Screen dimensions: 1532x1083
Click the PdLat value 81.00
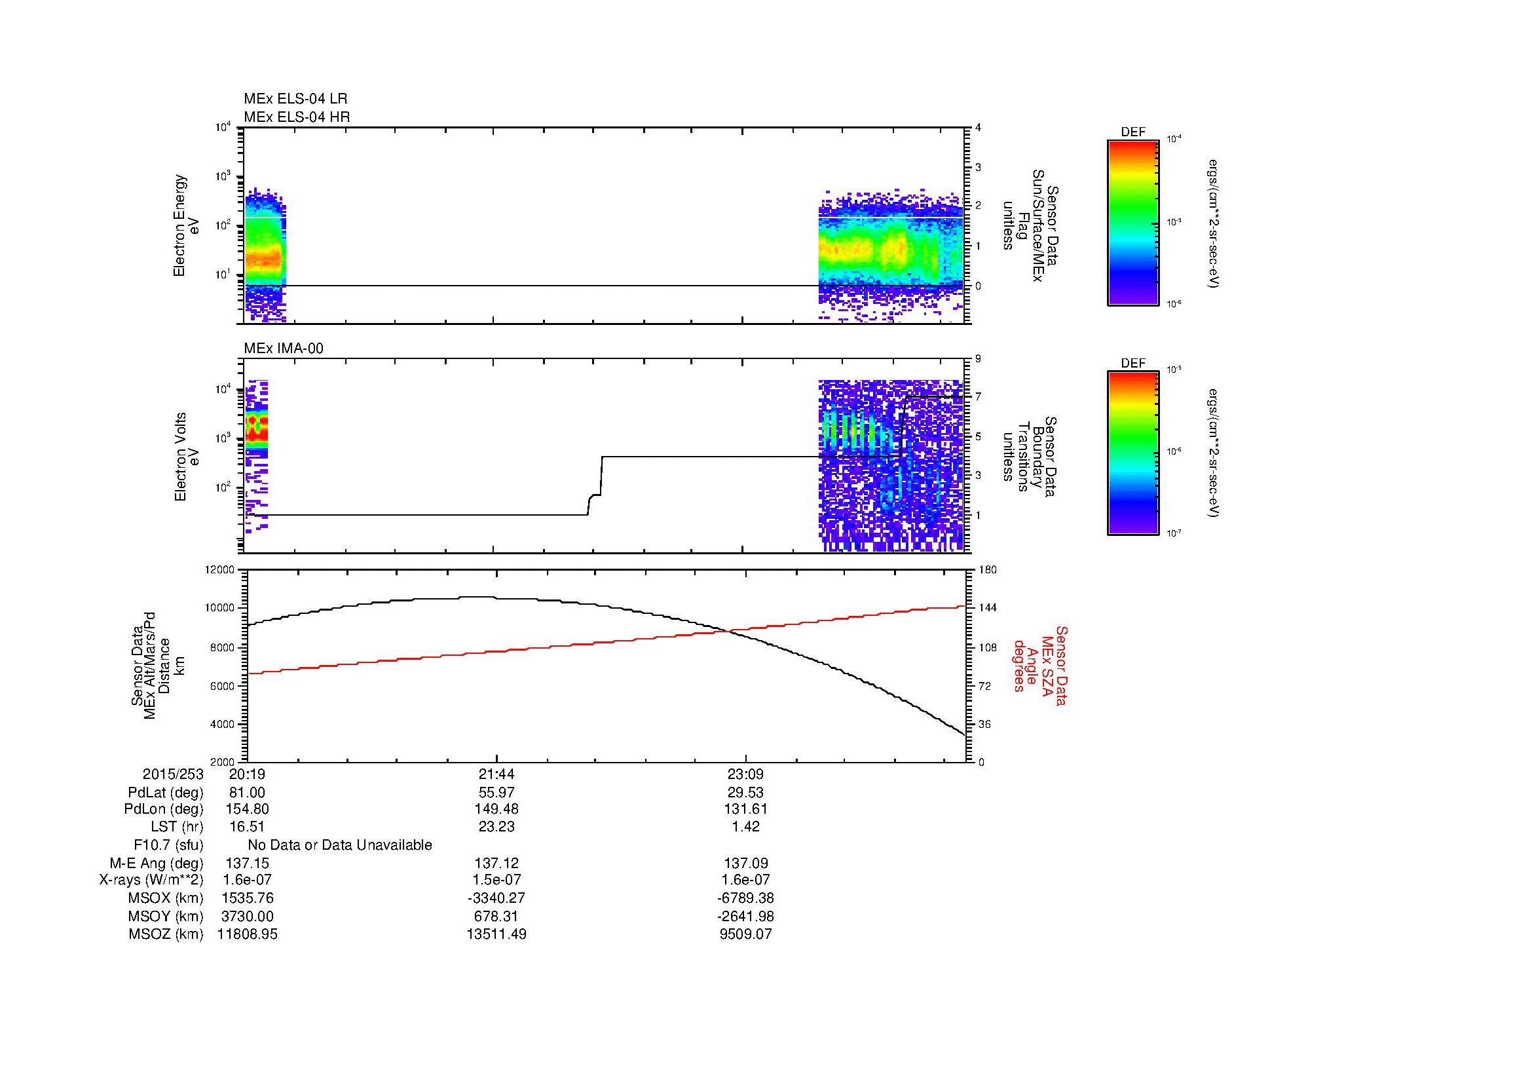coord(247,793)
